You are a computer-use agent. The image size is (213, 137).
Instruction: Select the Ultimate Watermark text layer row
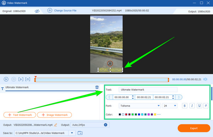50,88
